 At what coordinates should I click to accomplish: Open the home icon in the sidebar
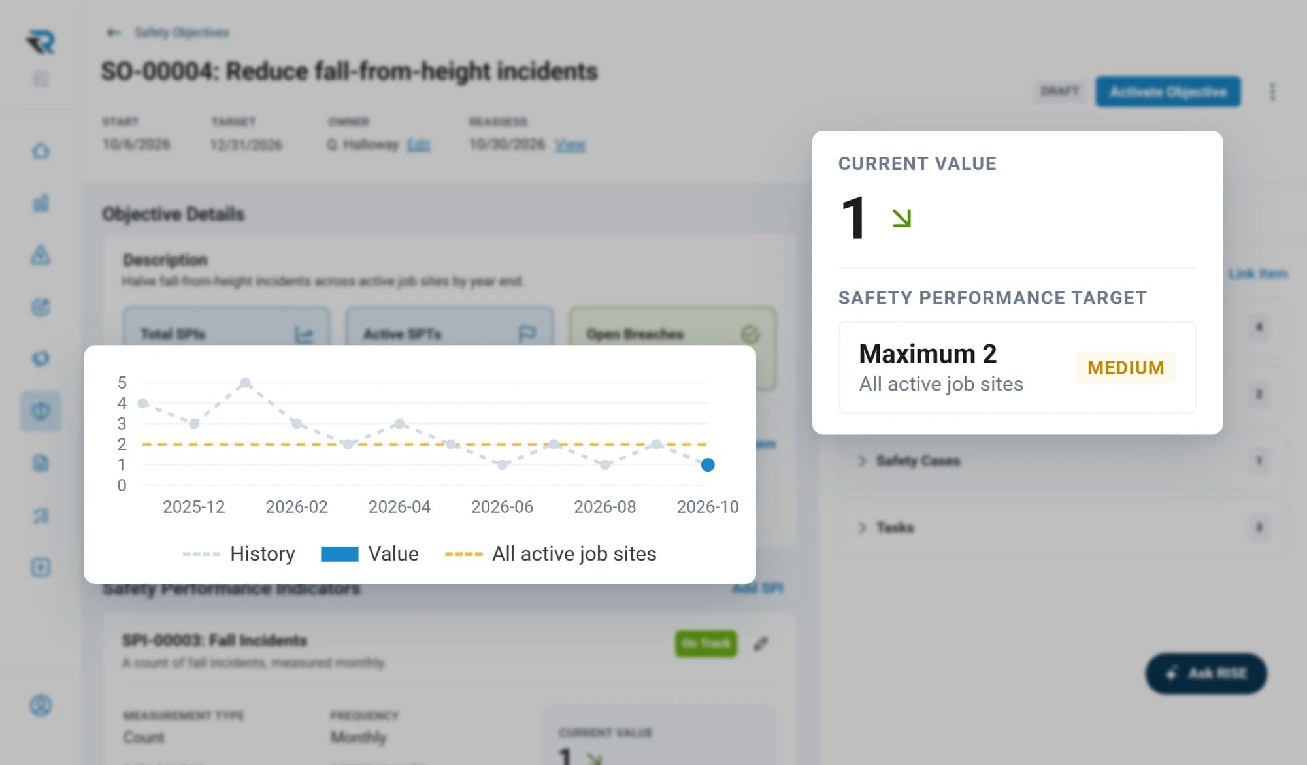(x=41, y=151)
